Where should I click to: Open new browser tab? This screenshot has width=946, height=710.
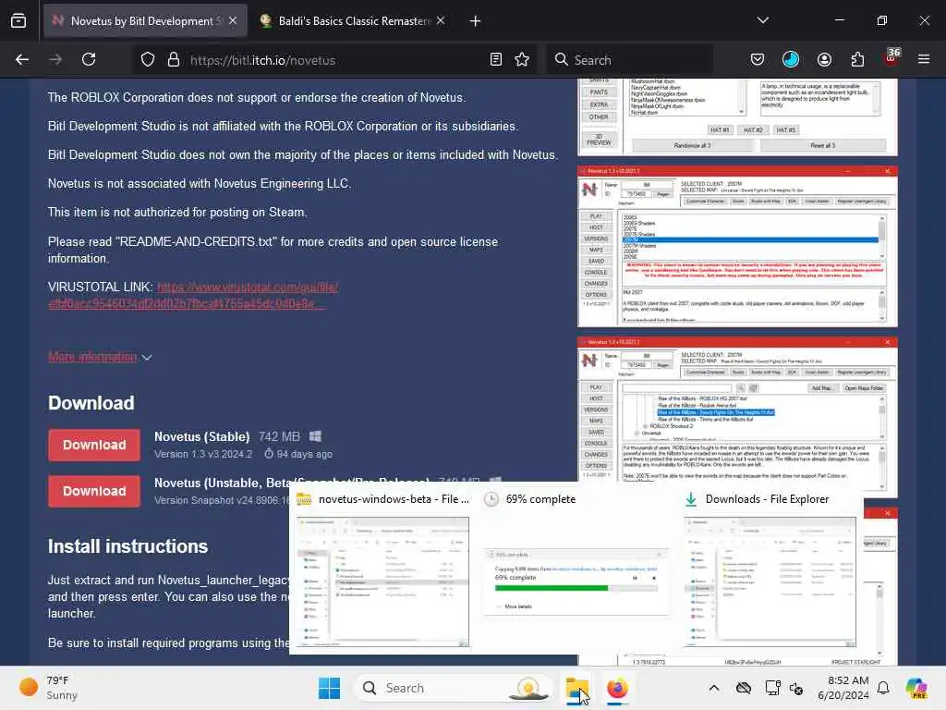(x=476, y=21)
